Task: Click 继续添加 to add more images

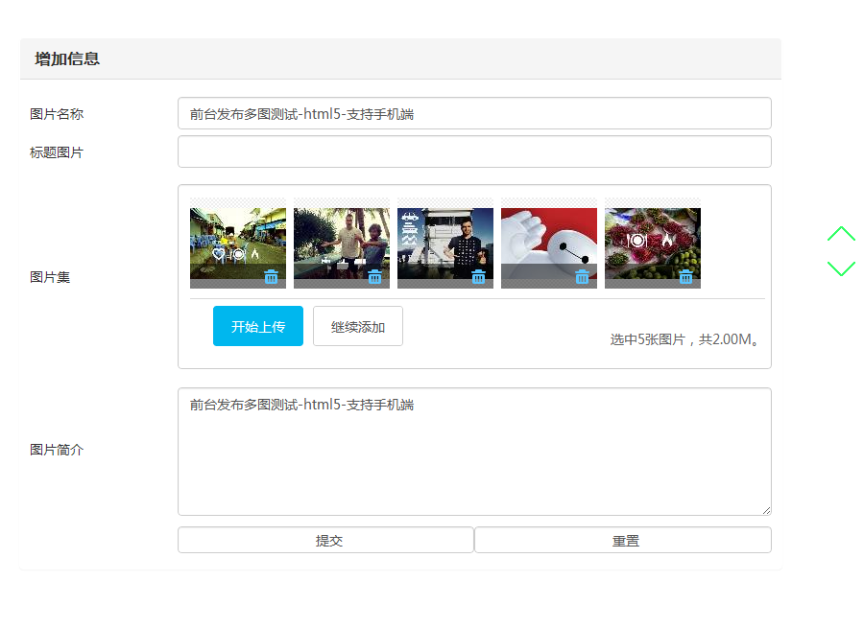Action: [358, 327]
